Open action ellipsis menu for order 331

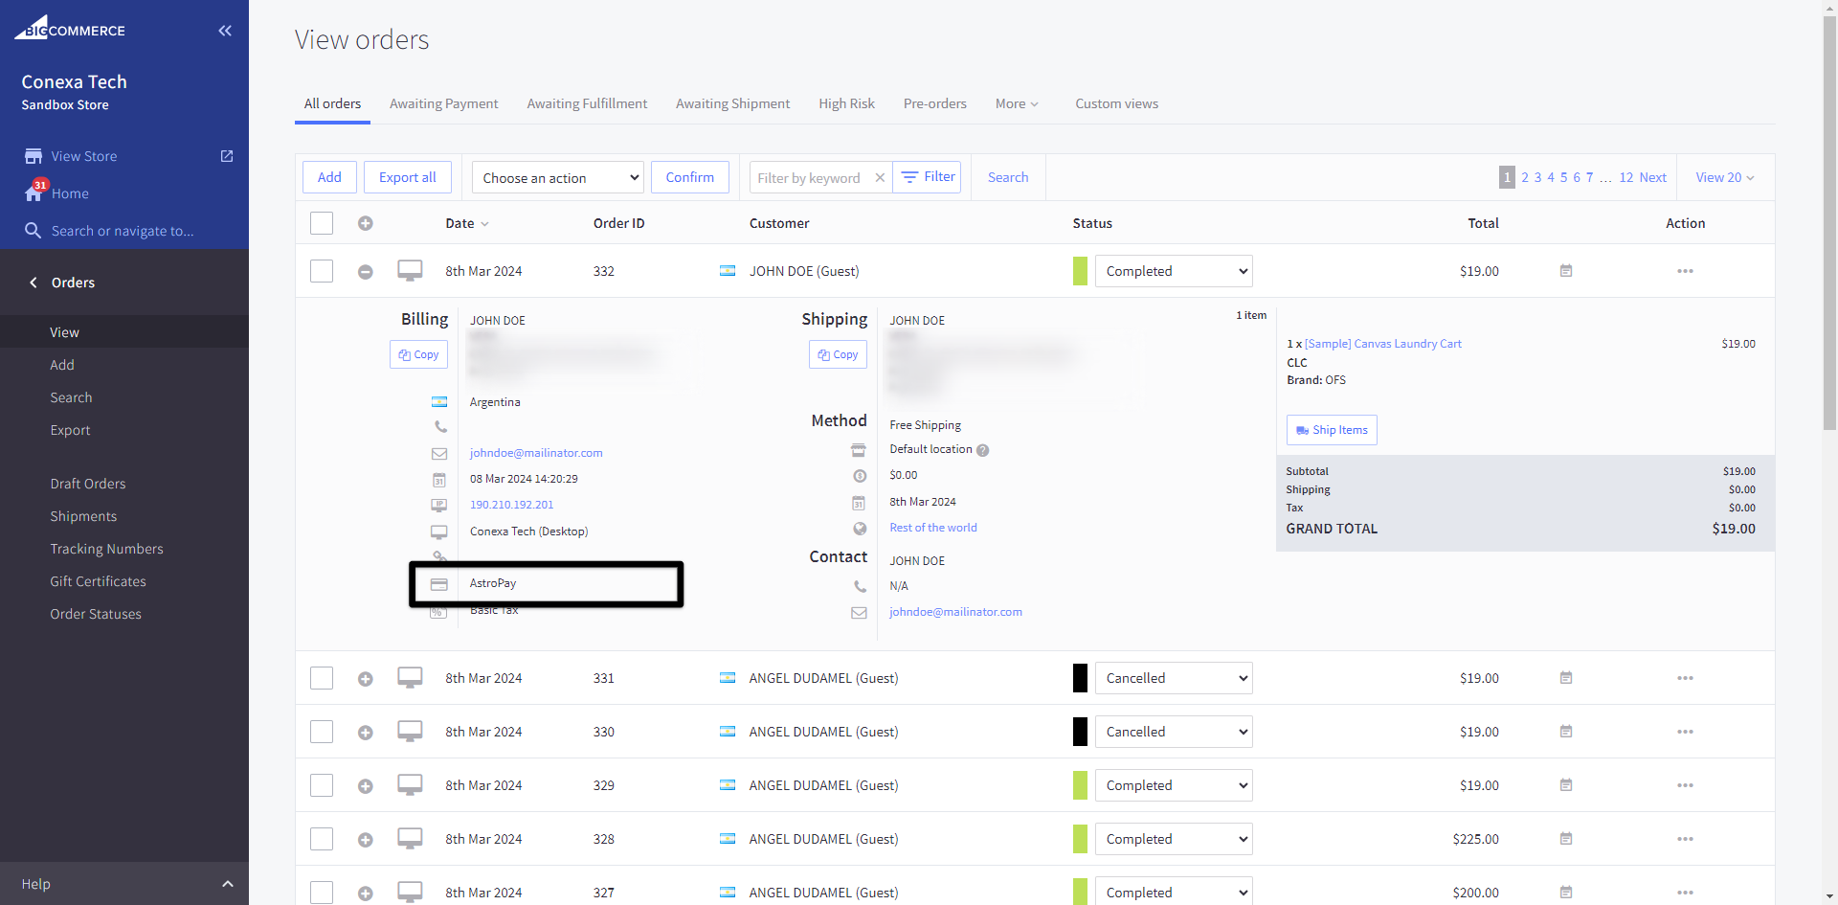tap(1685, 678)
